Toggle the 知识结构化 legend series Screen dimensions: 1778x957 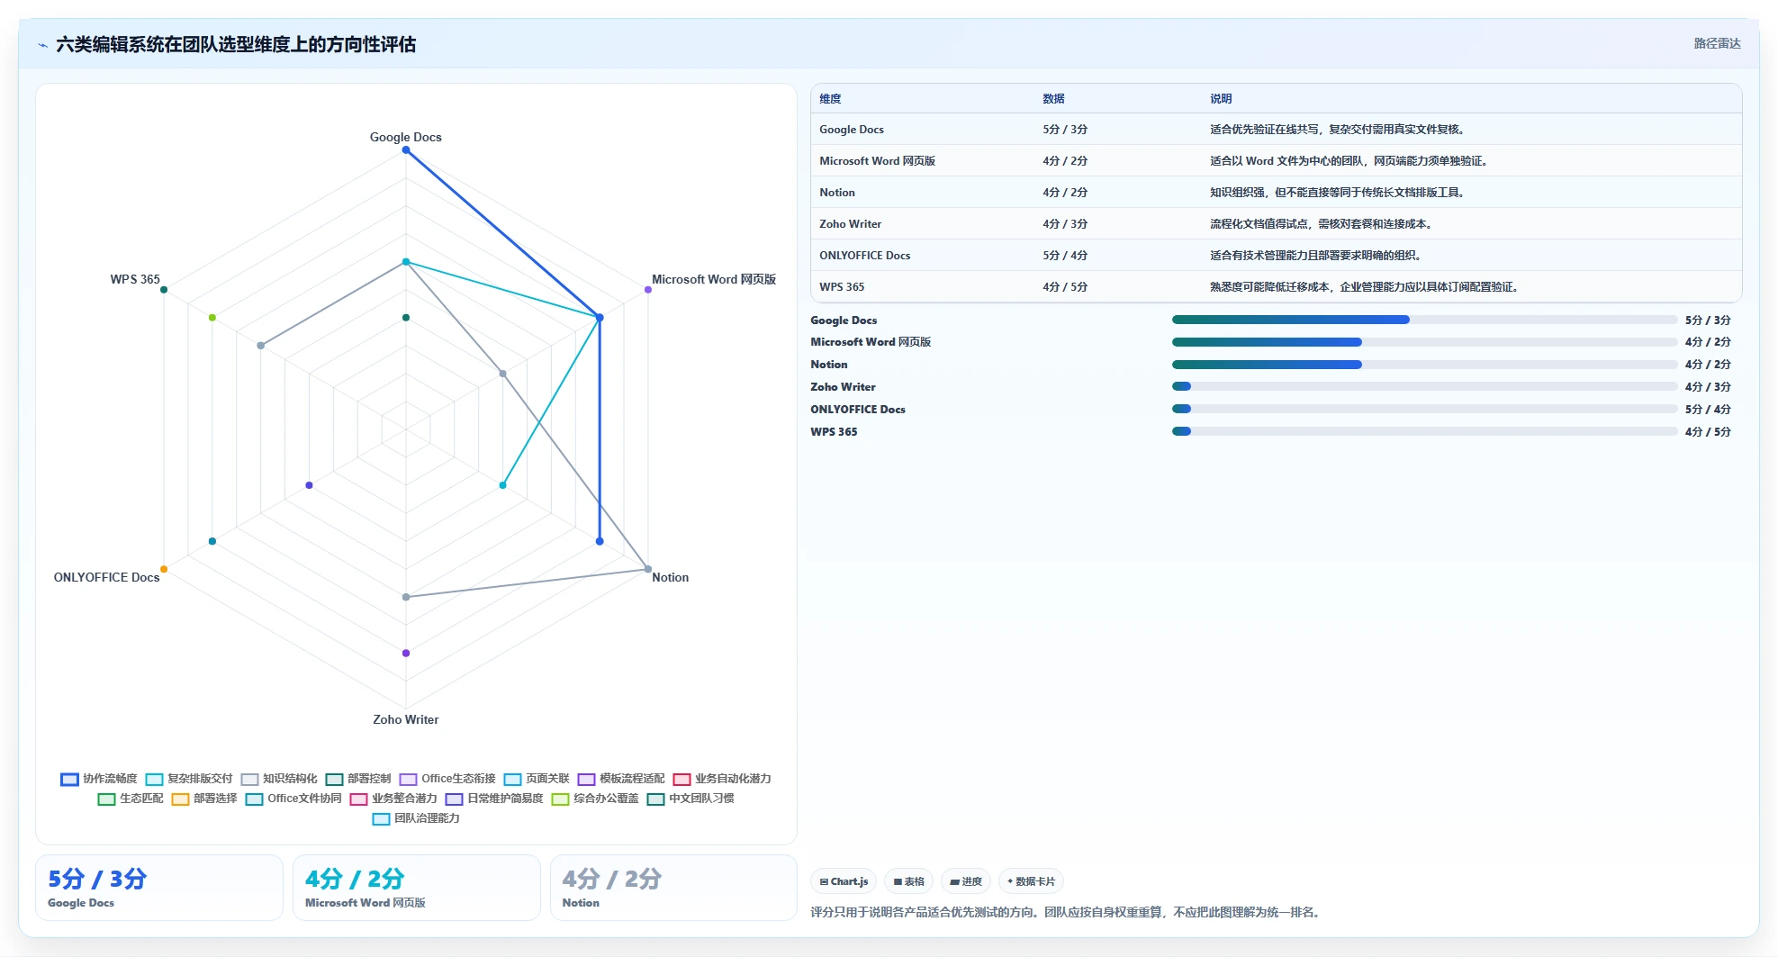(x=279, y=779)
